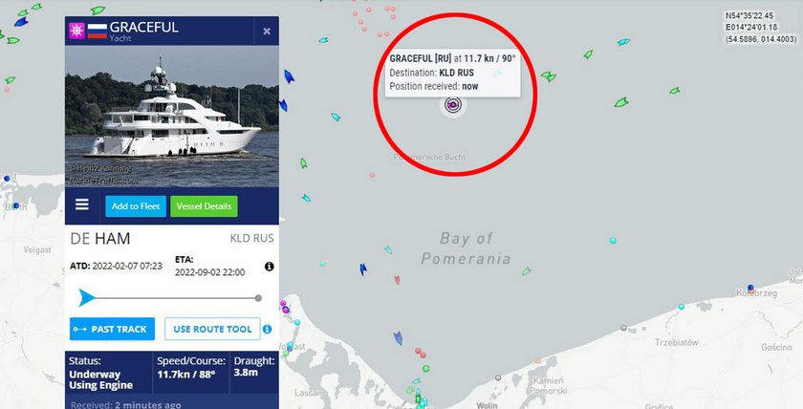Screen dimensions: 803x409
Task: Click the KLD RUS destination label
Action: 251,239
